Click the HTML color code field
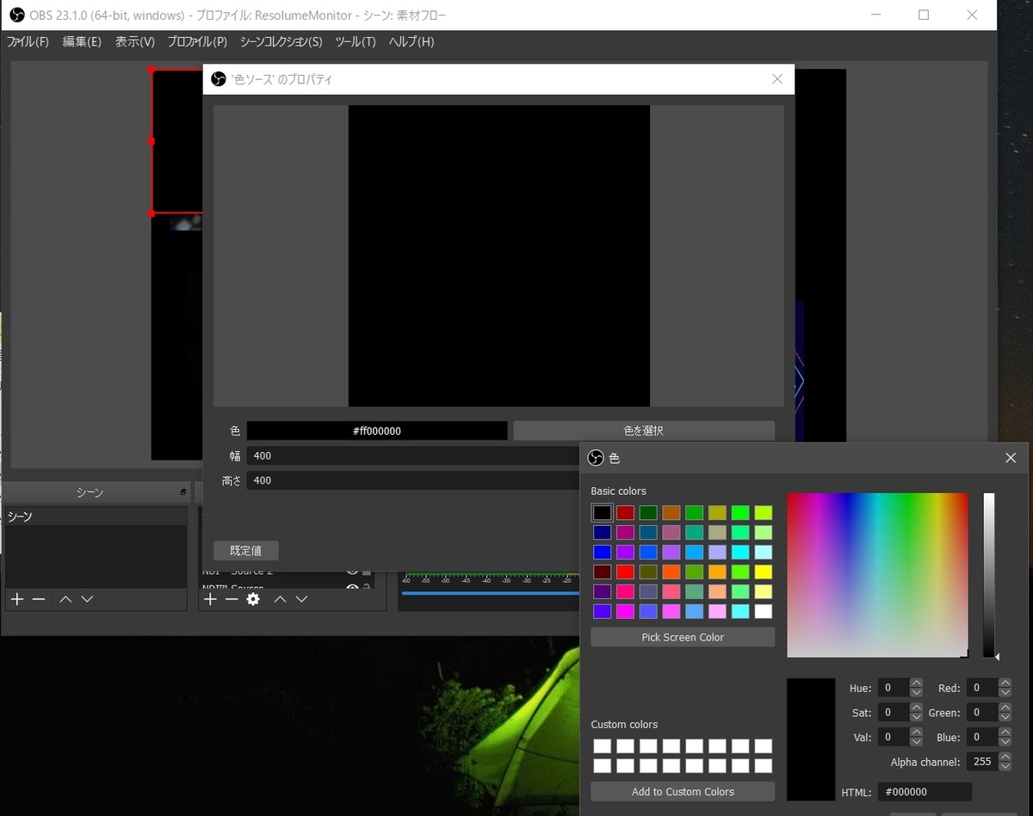 (925, 792)
